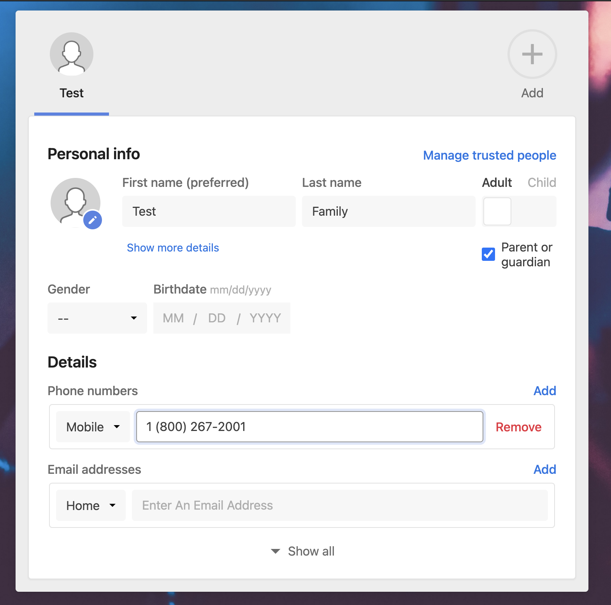
Task: Click the pencil edit photo icon
Action: [x=93, y=220]
